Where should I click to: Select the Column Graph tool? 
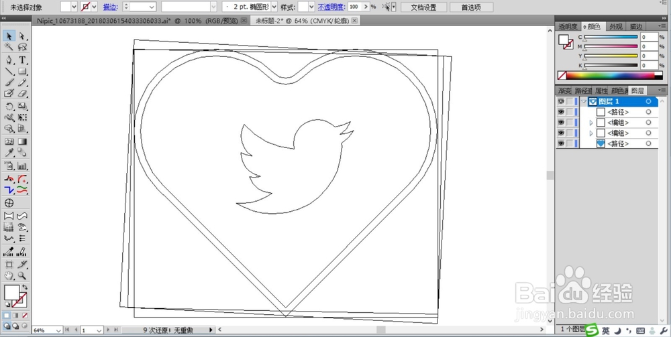23,166
